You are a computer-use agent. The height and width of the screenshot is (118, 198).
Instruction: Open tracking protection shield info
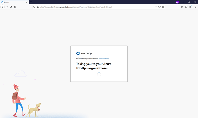(34, 7)
